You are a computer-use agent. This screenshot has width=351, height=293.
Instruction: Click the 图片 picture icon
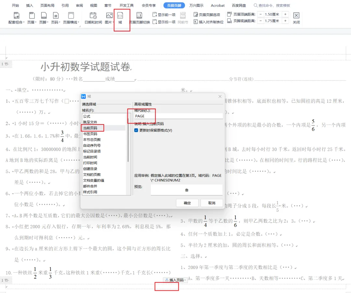[109, 16]
